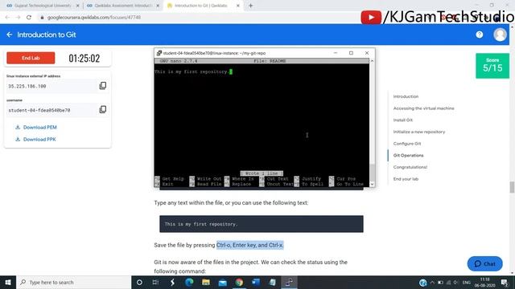The image size is (515, 289).
Task: Open the Chat support button
Action: pyautogui.click(x=484, y=263)
